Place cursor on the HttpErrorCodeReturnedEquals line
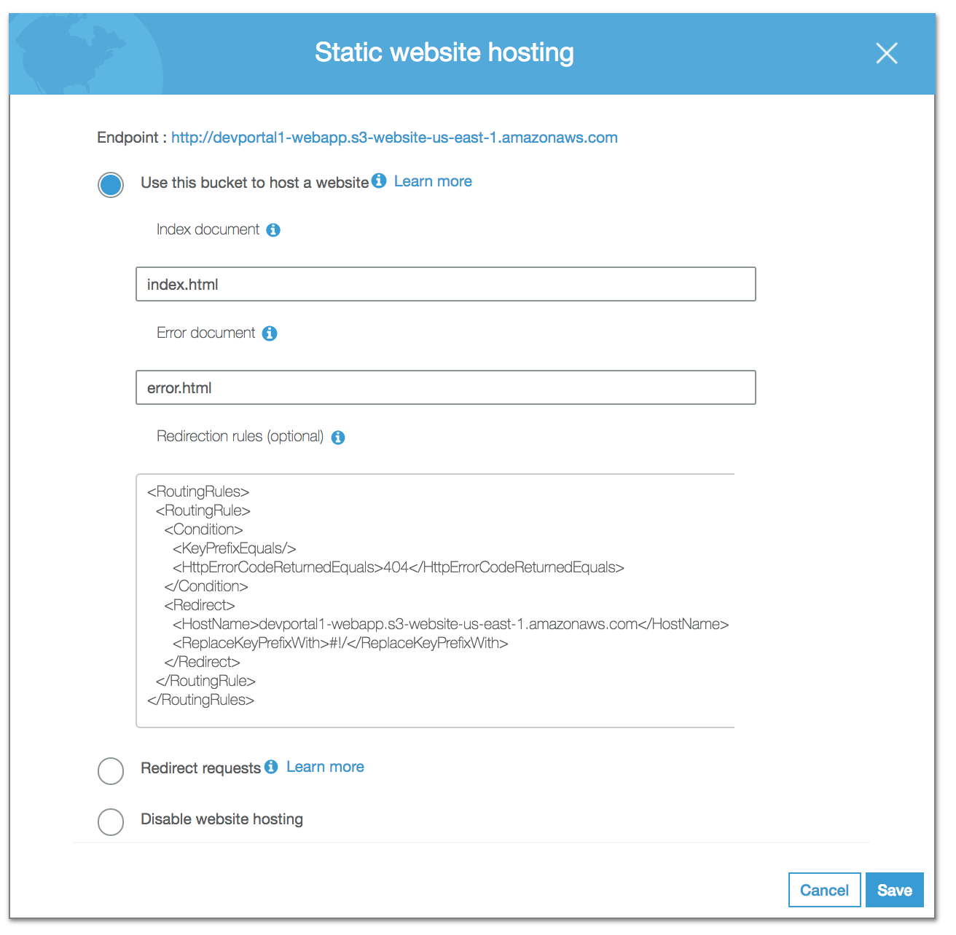 click(x=398, y=567)
